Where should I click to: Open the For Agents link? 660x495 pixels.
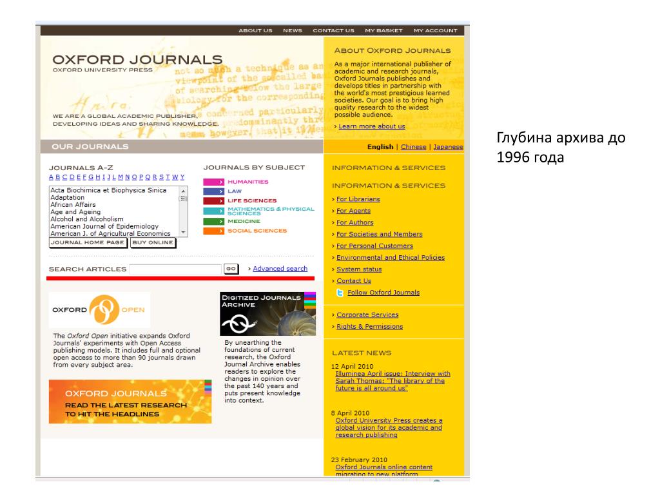tap(354, 211)
